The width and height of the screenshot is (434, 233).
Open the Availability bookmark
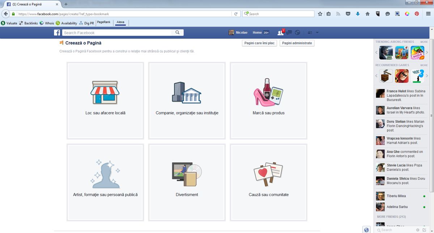pos(66,23)
